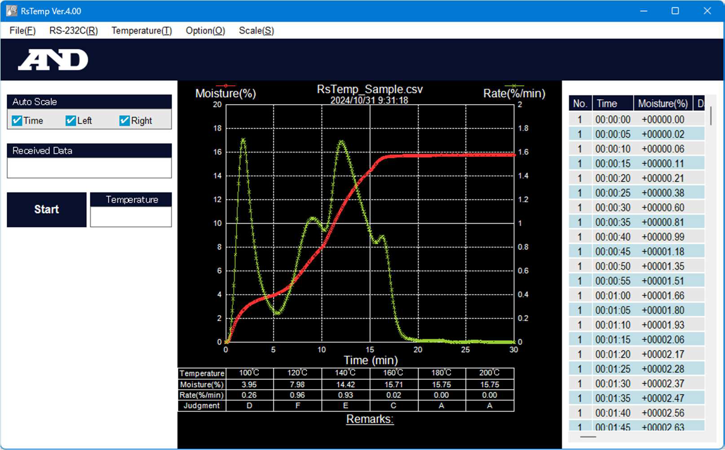Click the green Rate legend marker

pyautogui.click(x=514, y=85)
